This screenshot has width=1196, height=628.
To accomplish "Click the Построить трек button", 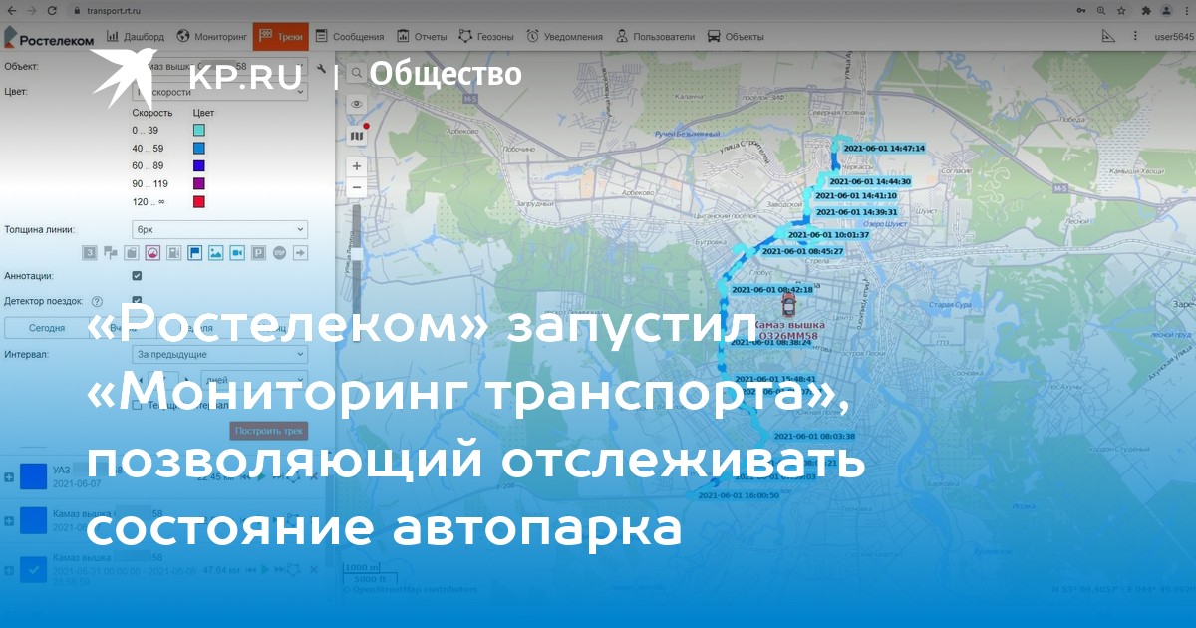I will click(269, 431).
